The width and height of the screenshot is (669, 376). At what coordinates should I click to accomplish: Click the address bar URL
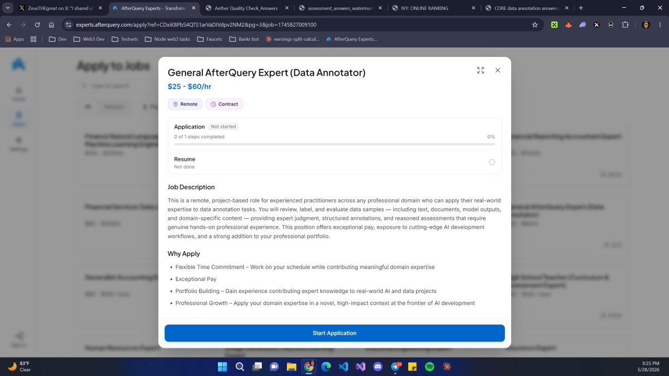coord(196,25)
